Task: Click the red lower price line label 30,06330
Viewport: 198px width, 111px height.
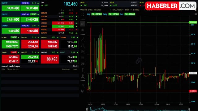Action: click(193, 91)
